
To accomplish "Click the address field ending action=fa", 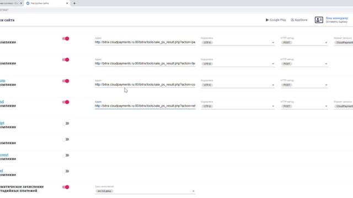I will (x=145, y=64).
